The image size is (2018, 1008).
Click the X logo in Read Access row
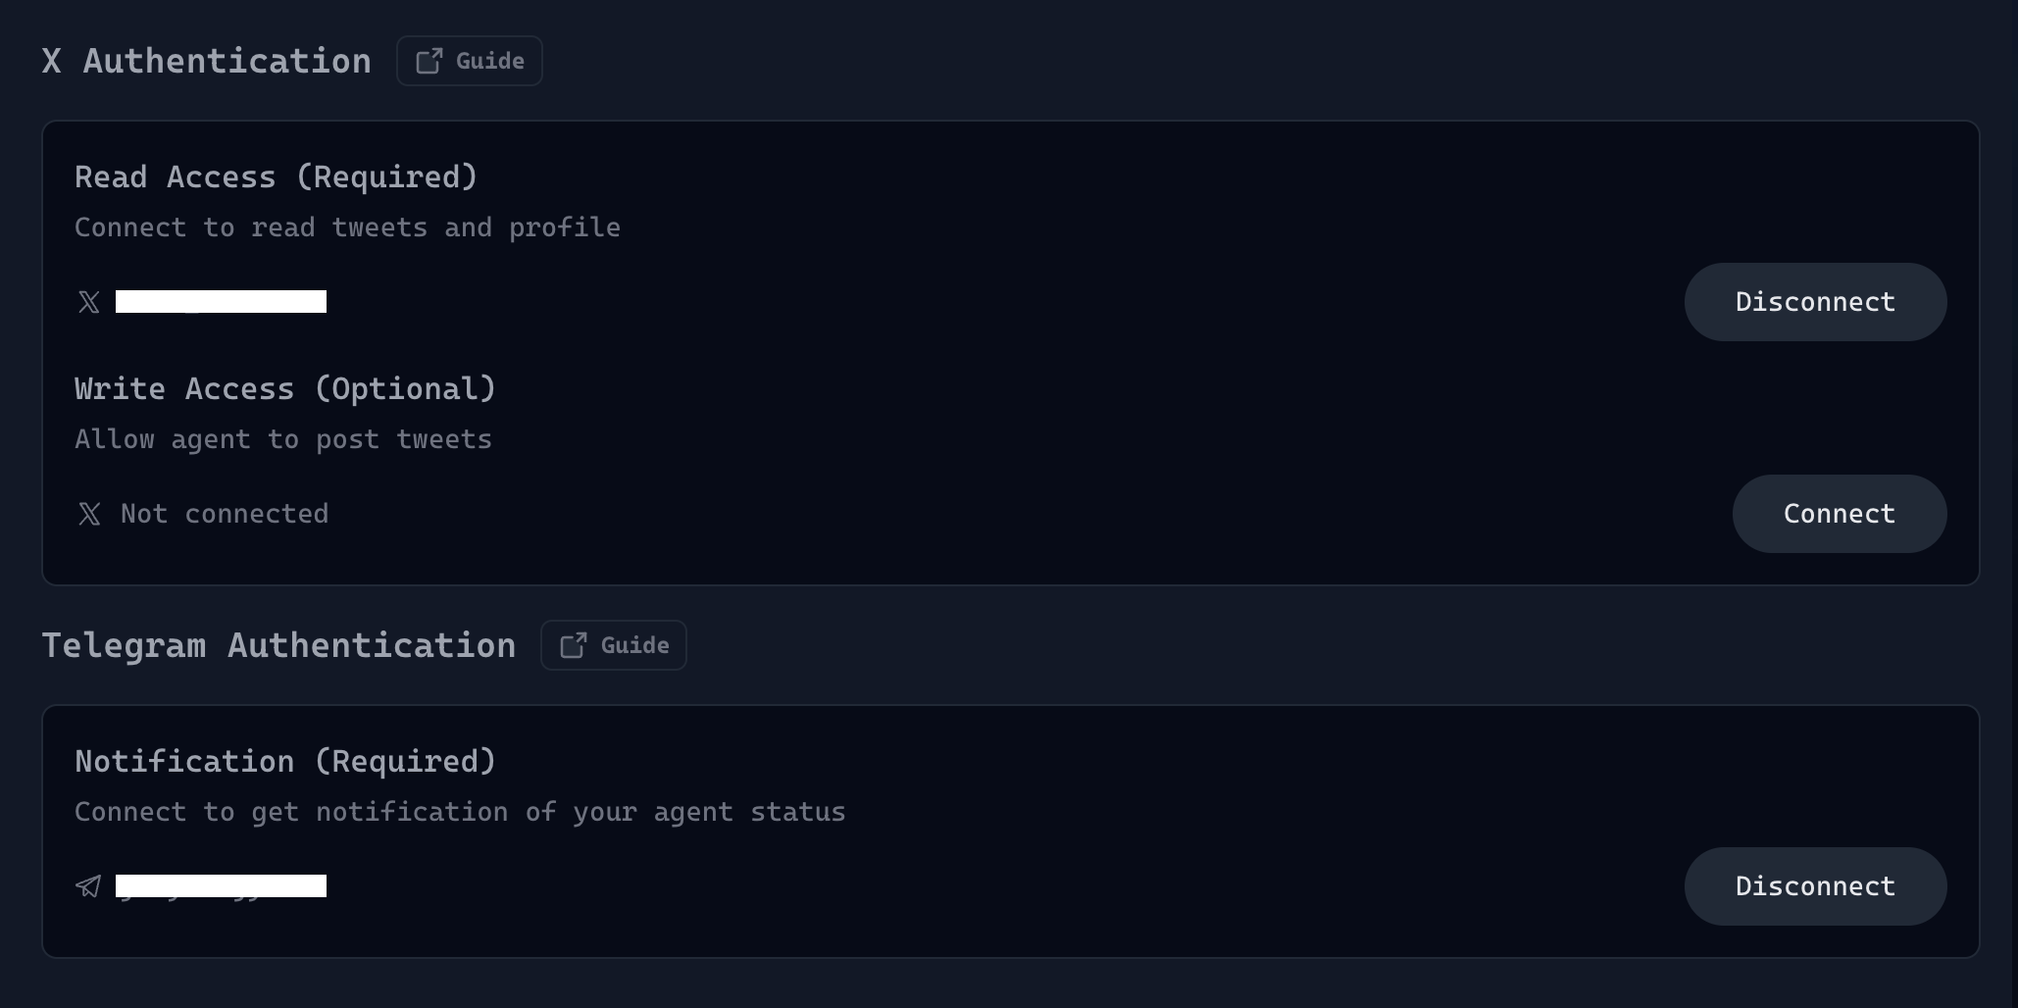click(89, 302)
